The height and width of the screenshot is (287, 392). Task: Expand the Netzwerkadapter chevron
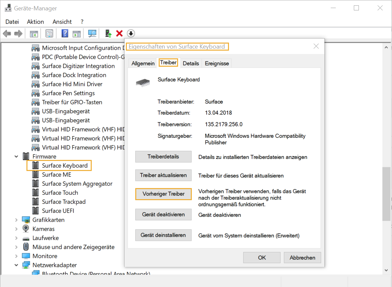pyautogui.click(x=16, y=265)
